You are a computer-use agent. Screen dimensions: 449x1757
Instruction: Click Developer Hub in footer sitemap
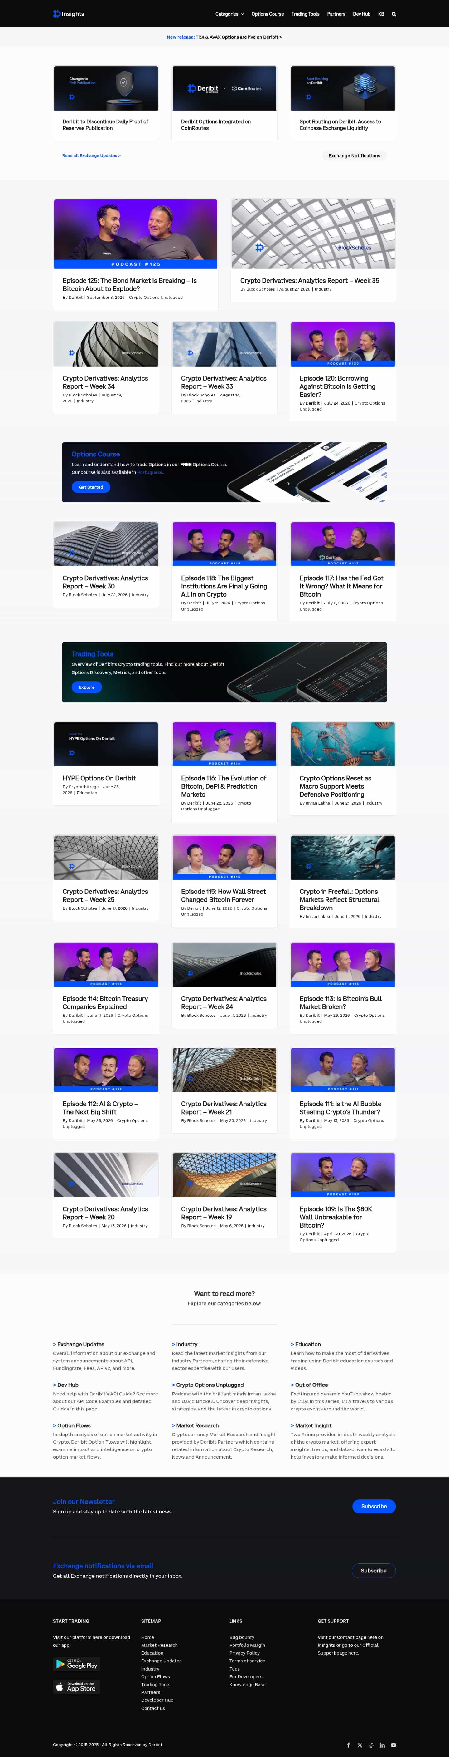click(157, 1700)
